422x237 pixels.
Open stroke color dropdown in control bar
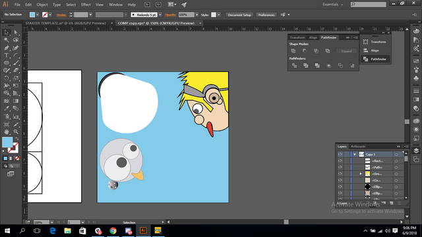point(50,14)
